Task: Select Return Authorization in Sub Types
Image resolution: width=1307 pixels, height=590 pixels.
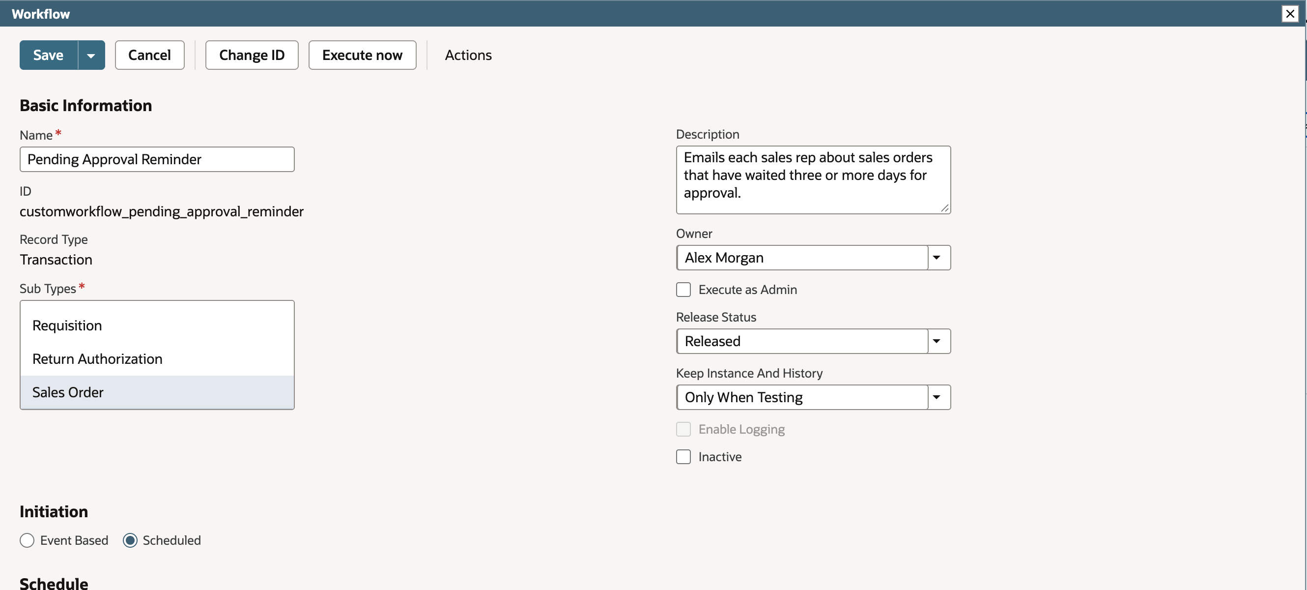Action: coord(157,359)
